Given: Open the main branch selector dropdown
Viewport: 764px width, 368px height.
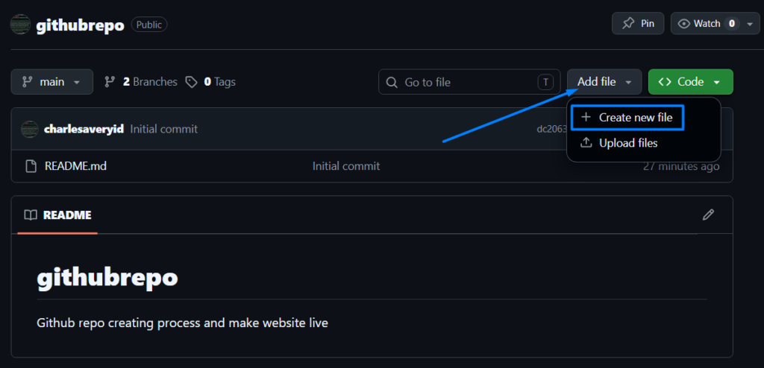Looking at the screenshot, I should (x=52, y=82).
